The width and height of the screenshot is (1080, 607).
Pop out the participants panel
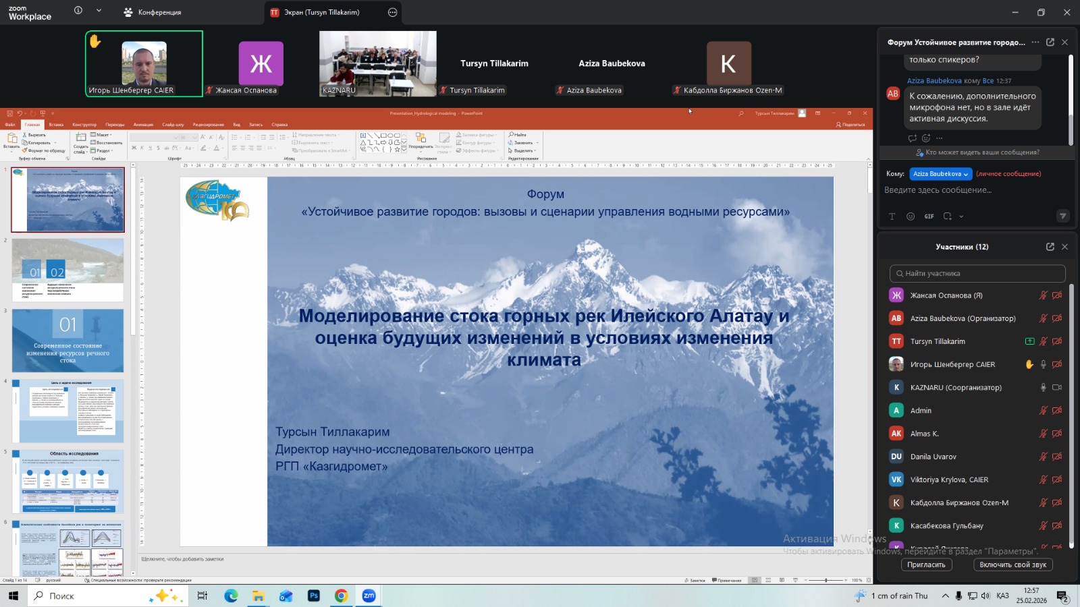(1050, 247)
